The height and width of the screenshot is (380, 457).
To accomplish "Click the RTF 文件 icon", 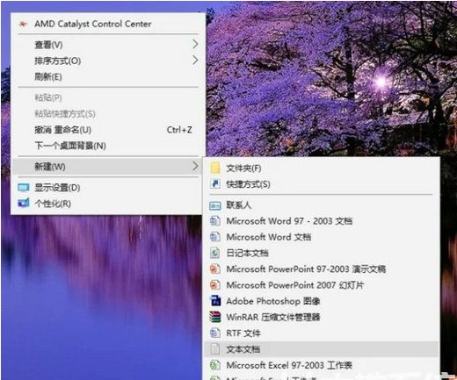I will point(215,333).
